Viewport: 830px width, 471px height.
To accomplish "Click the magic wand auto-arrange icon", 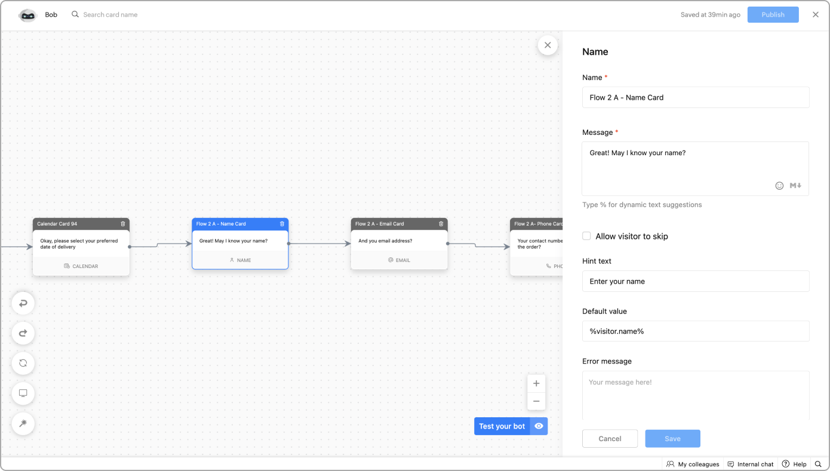I will pyautogui.click(x=23, y=423).
